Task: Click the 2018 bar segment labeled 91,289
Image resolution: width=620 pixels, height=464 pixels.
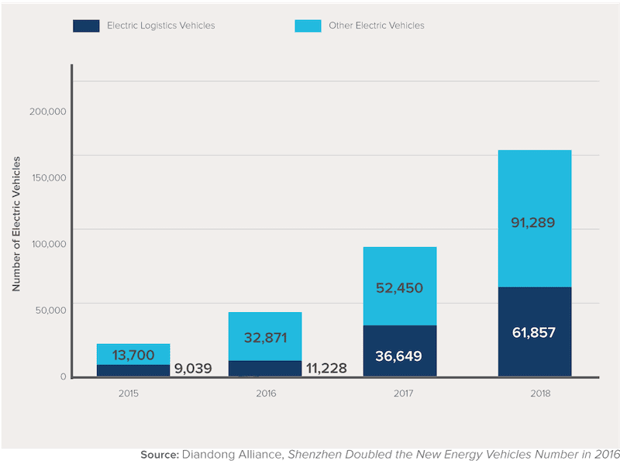Action: point(534,218)
